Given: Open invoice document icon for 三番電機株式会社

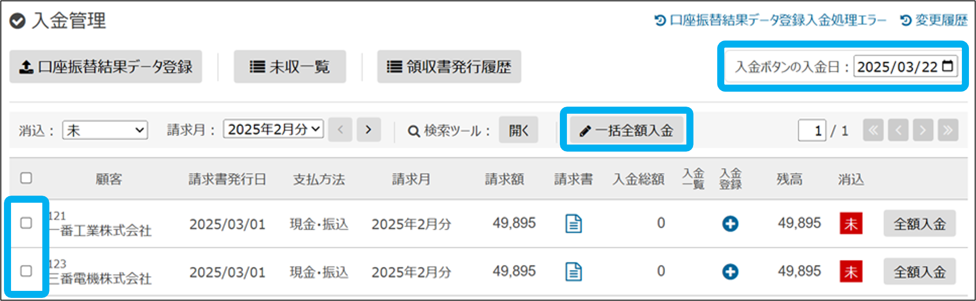Looking at the screenshot, I should tap(574, 271).
